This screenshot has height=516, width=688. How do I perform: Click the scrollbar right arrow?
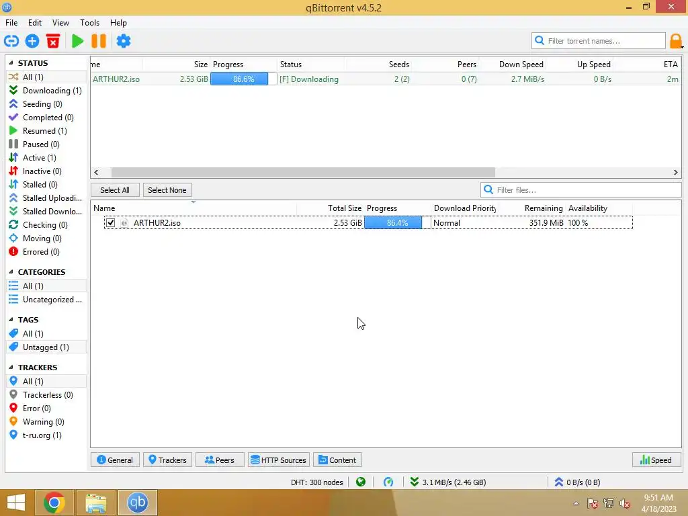tap(676, 172)
